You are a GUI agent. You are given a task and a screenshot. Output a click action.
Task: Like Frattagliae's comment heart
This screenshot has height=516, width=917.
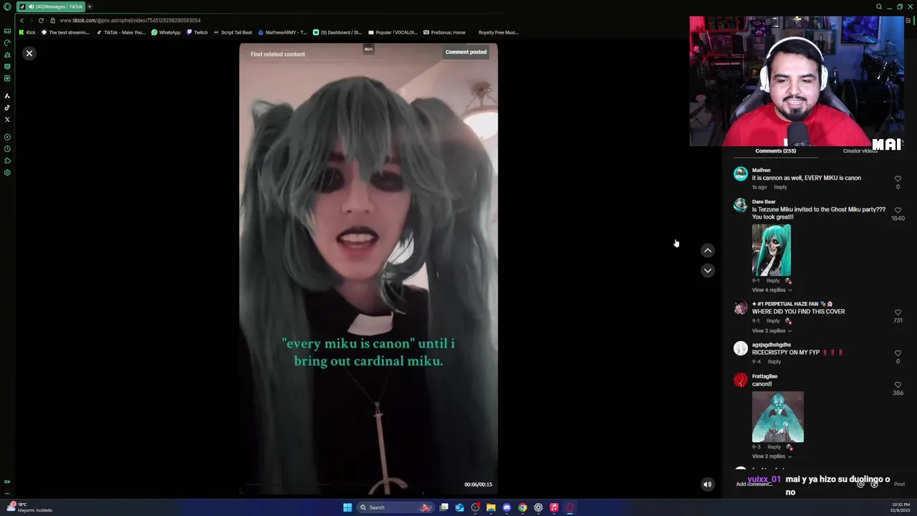tap(898, 384)
